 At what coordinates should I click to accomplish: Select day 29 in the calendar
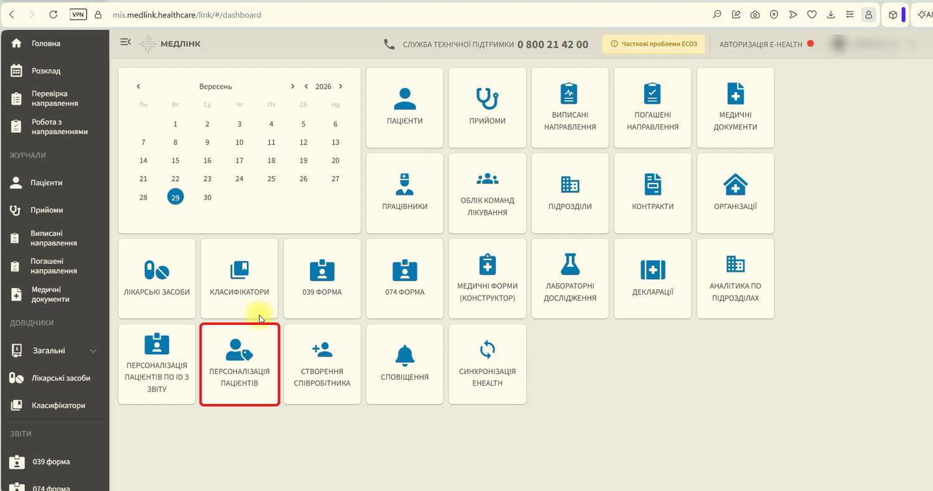(x=175, y=197)
